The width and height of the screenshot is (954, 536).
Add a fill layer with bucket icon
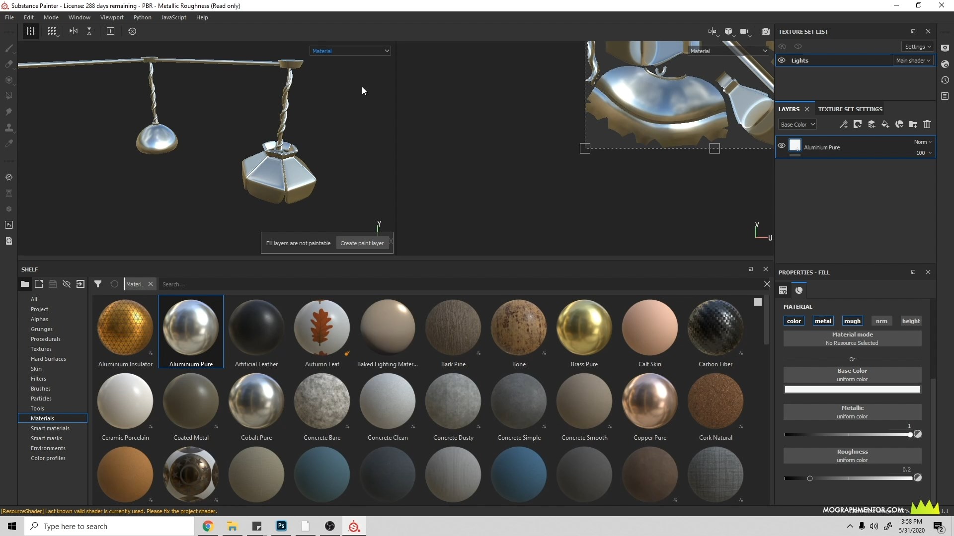[885, 125]
